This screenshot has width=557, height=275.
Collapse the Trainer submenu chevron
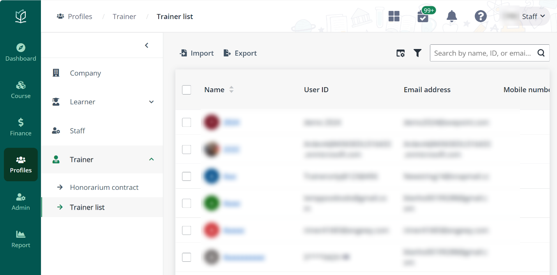[152, 159]
